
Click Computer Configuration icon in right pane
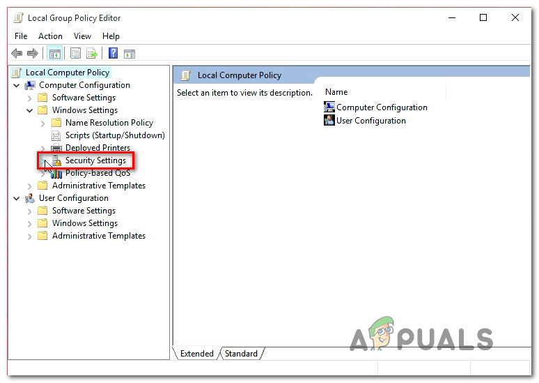[x=329, y=107]
